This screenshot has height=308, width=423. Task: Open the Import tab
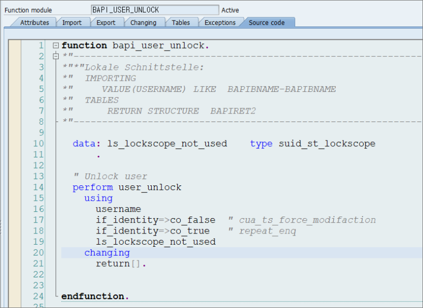[x=73, y=22]
